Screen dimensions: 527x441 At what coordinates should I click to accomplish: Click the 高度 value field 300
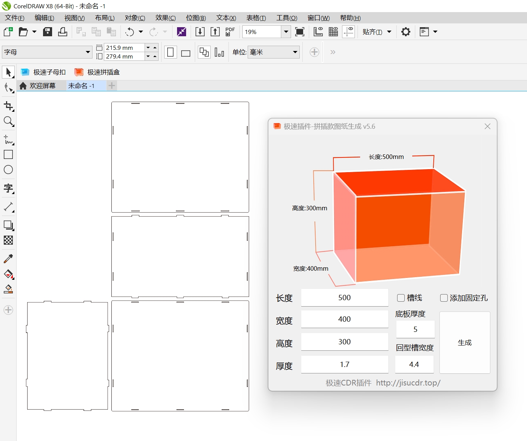coord(345,342)
